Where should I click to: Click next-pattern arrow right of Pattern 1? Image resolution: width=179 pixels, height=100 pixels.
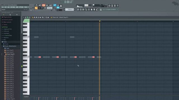[x=75, y=9]
